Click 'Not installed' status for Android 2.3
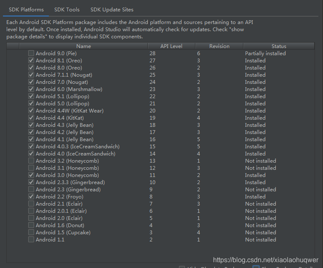The height and width of the screenshot is (268, 323). [261, 190]
